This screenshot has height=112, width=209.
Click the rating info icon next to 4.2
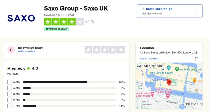92,22
